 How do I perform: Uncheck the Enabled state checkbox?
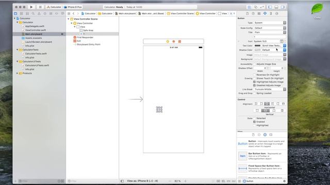click(254, 122)
